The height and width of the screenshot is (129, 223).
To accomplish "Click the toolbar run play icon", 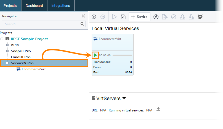I will click(x=114, y=17).
